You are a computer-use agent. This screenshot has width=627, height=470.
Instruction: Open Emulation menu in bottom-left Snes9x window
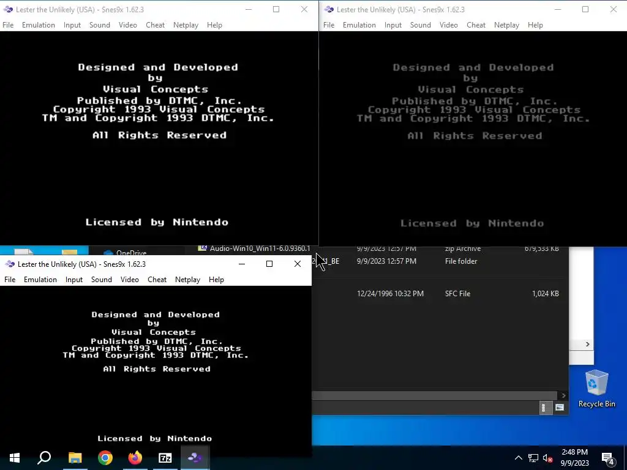coord(40,279)
